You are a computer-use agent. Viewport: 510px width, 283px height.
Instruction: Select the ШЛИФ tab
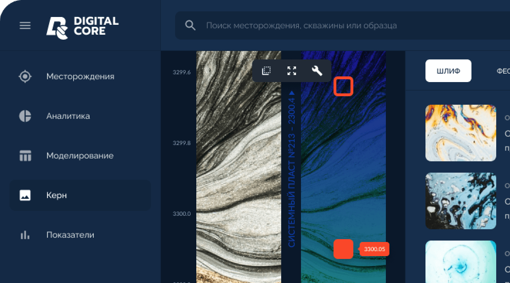click(448, 71)
